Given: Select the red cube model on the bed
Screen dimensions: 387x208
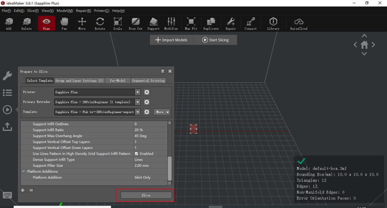Looking at the screenshot, I should 193,129.
